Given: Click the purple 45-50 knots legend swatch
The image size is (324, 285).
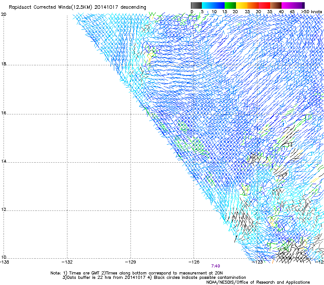Looking at the screenshot, I should (x=299, y=5).
